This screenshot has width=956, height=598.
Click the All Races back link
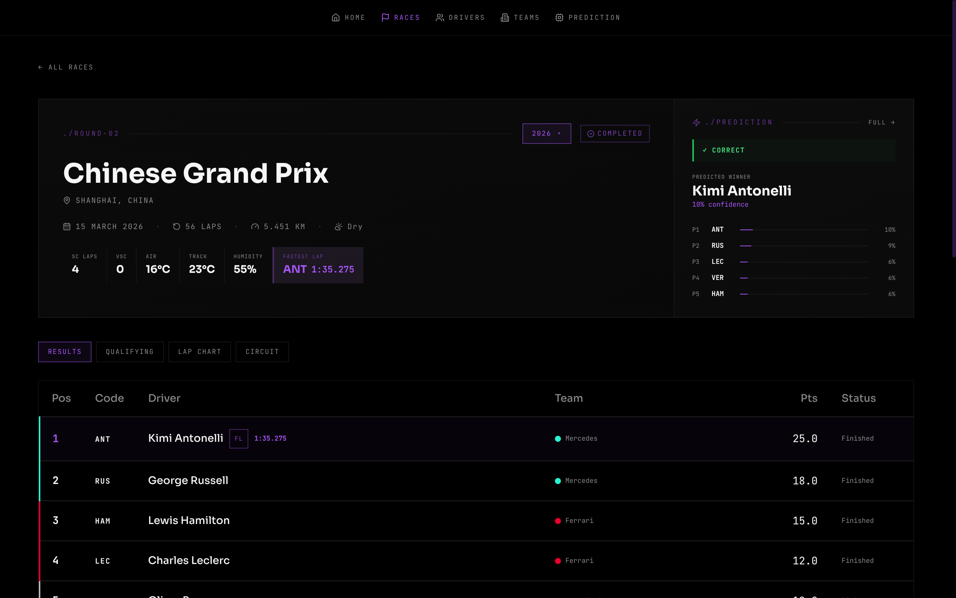(66, 67)
